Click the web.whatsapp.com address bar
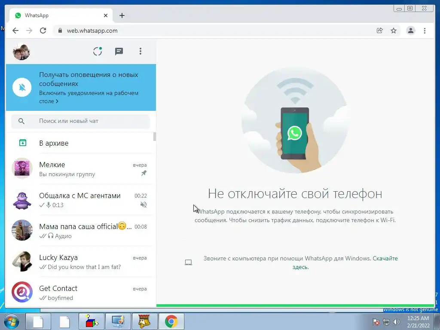This screenshot has height=330, width=440. [x=213, y=31]
